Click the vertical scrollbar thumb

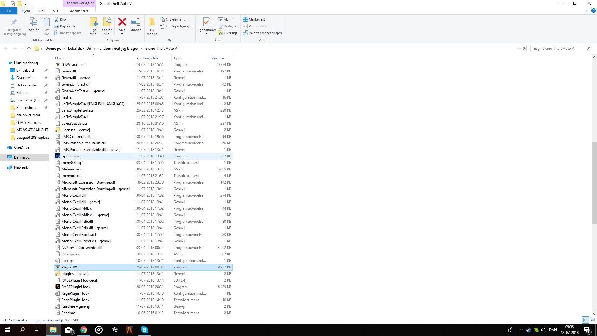pyautogui.click(x=594, y=182)
